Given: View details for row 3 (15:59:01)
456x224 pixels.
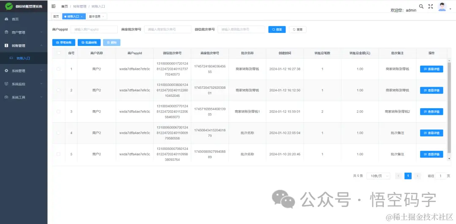Looking at the screenshot, I should pyautogui.click(x=432, y=112).
